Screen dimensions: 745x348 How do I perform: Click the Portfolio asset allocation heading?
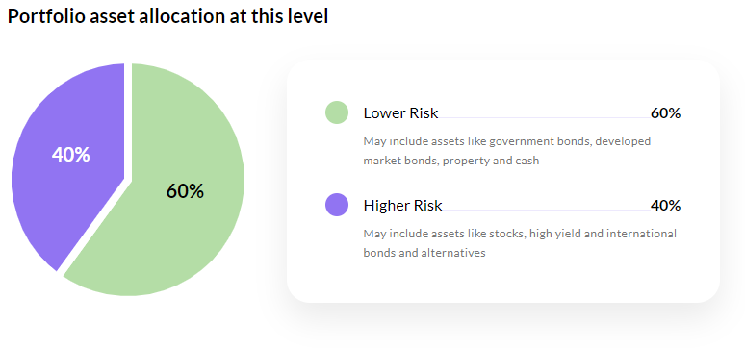point(167,16)
